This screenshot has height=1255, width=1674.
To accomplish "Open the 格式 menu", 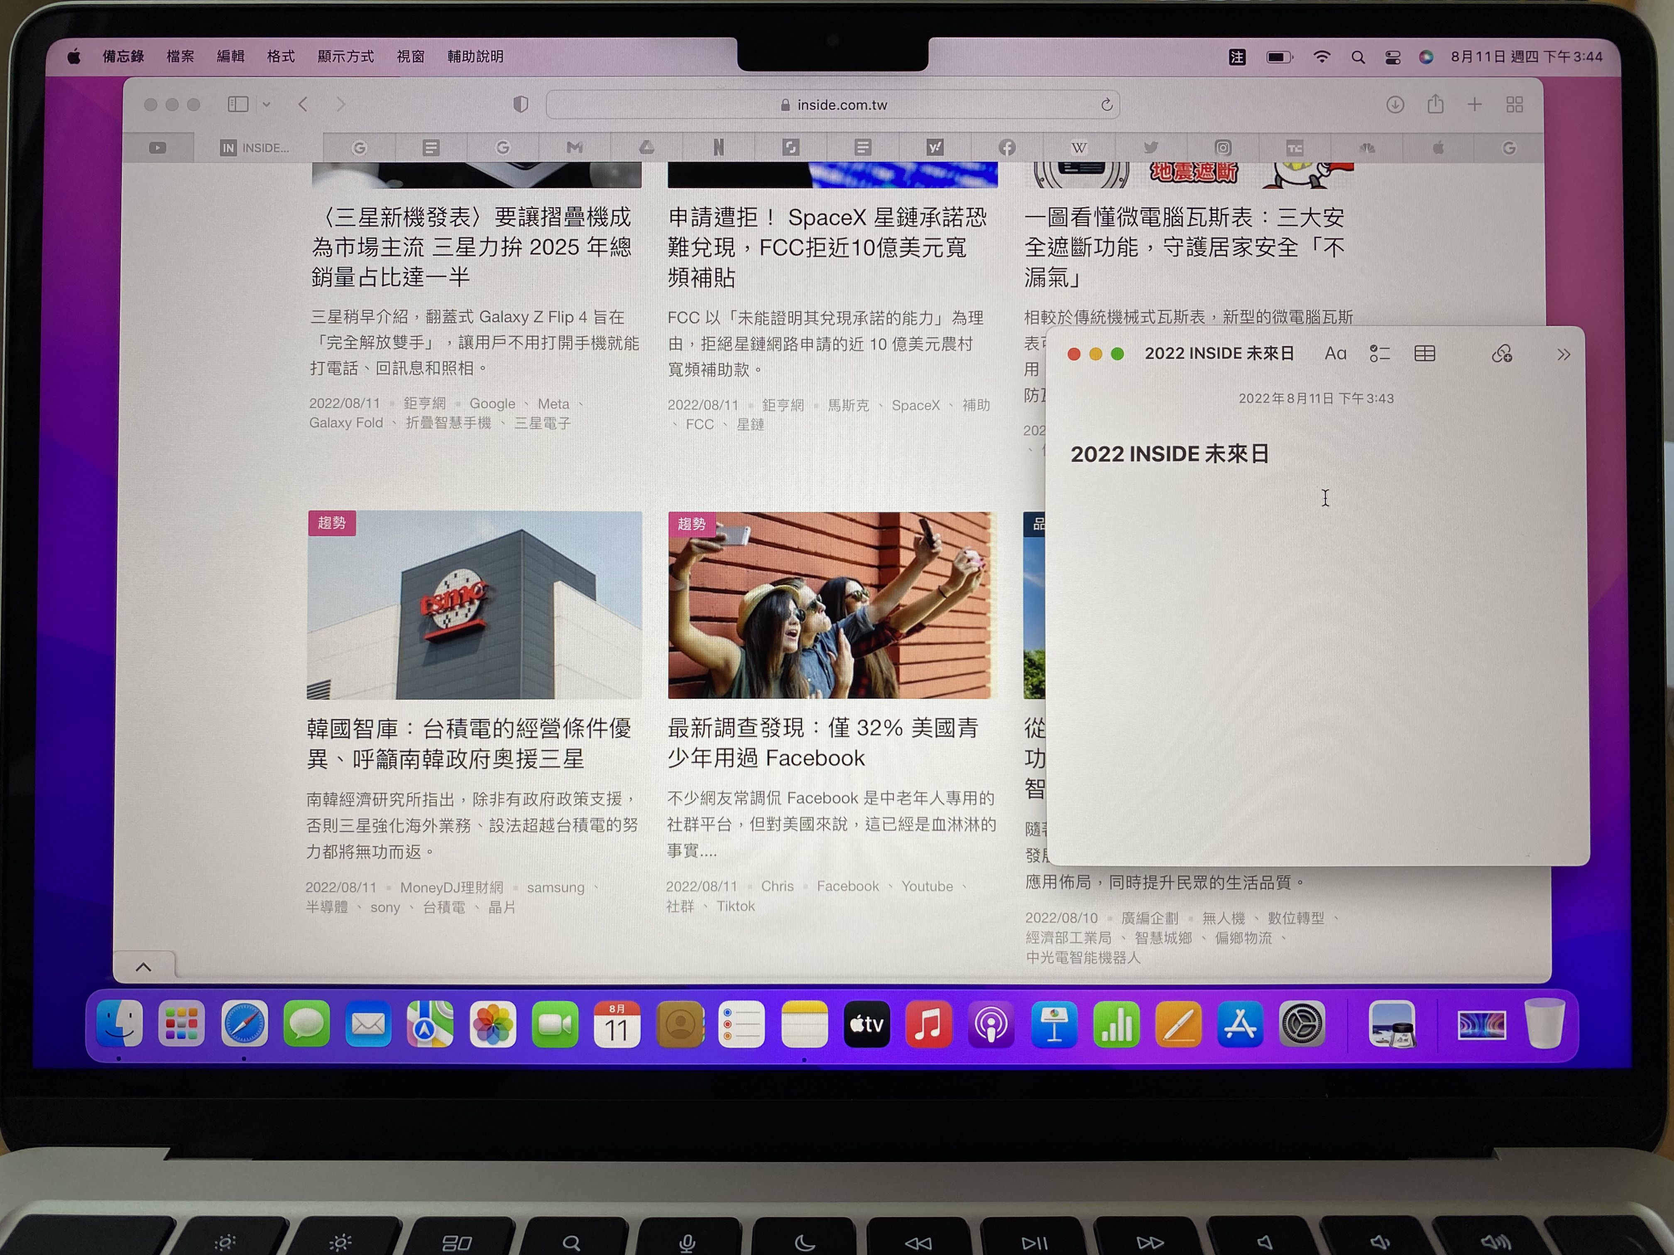I will pyautogui.click(x=281, y=57).
